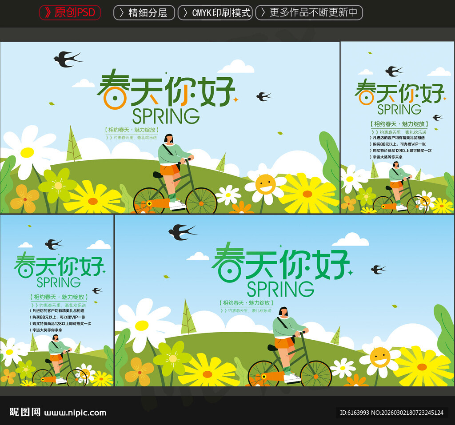The image size is (455, 425).
Task: Click the red 原创PSD badge
Action: (x=70, y=12)
